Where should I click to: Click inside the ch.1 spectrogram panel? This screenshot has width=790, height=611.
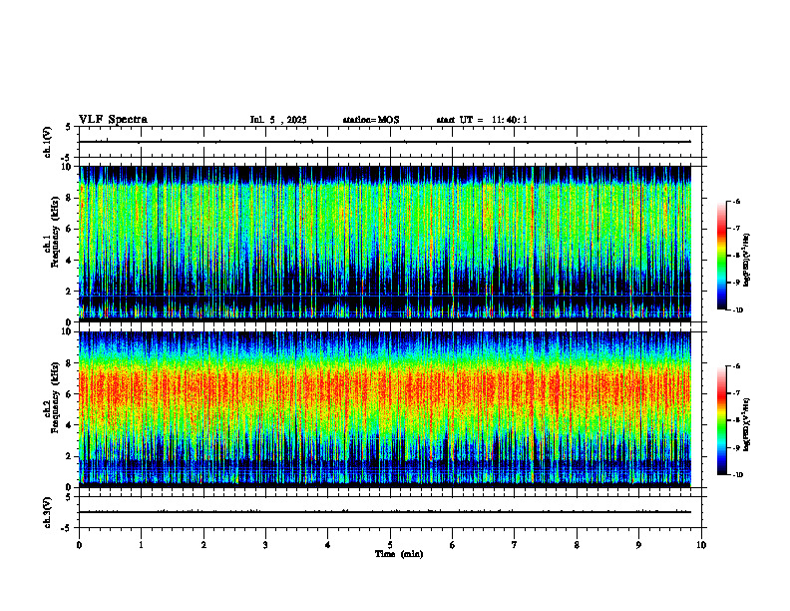click(x=385, y=244)
